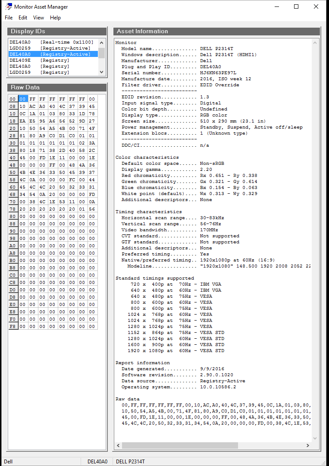Click the Filter driver EDID Override line
Screen dimensions: 329x466
180,85
